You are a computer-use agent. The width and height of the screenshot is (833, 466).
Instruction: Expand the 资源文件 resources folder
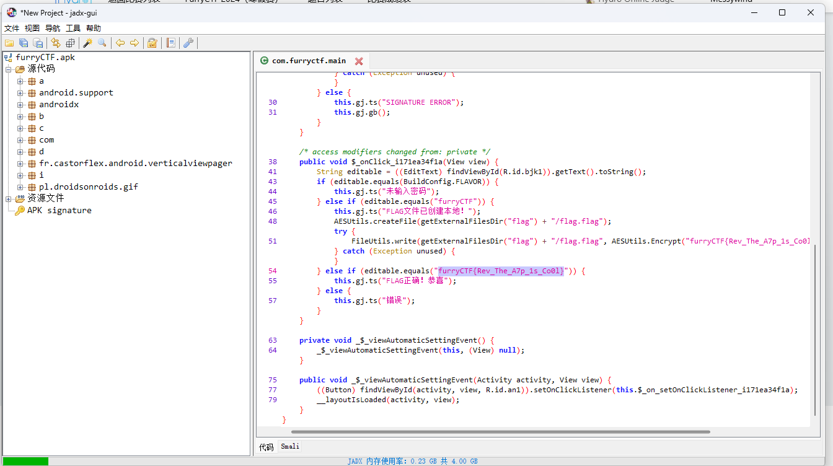[9, 199]
